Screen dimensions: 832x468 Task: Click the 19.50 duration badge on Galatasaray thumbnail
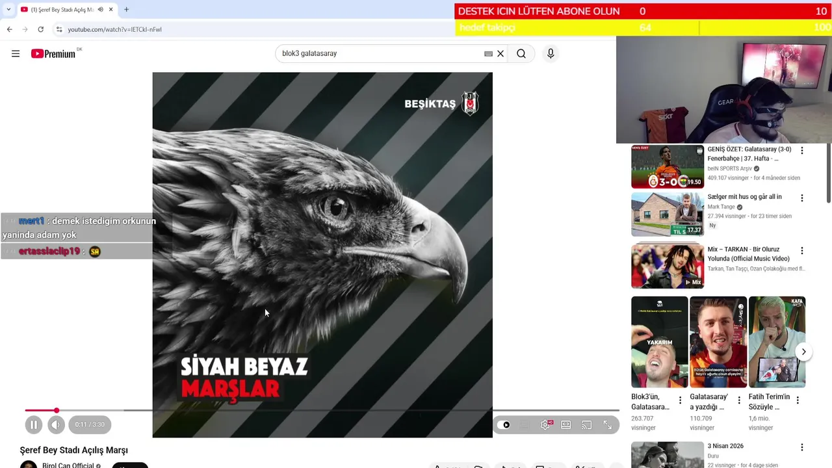[694, 183]
